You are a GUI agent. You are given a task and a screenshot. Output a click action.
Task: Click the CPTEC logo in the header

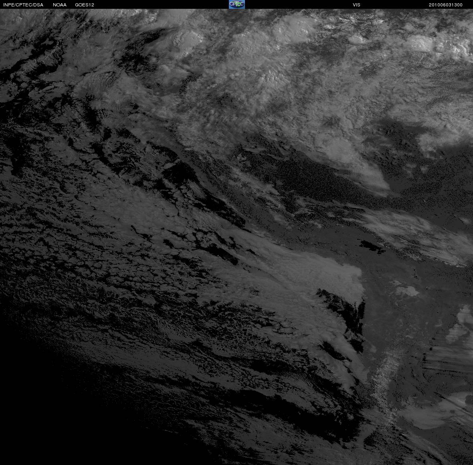coord(236,4)
